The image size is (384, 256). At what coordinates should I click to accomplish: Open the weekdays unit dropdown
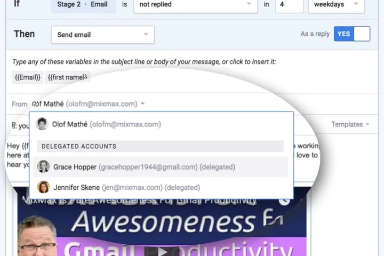336,4
